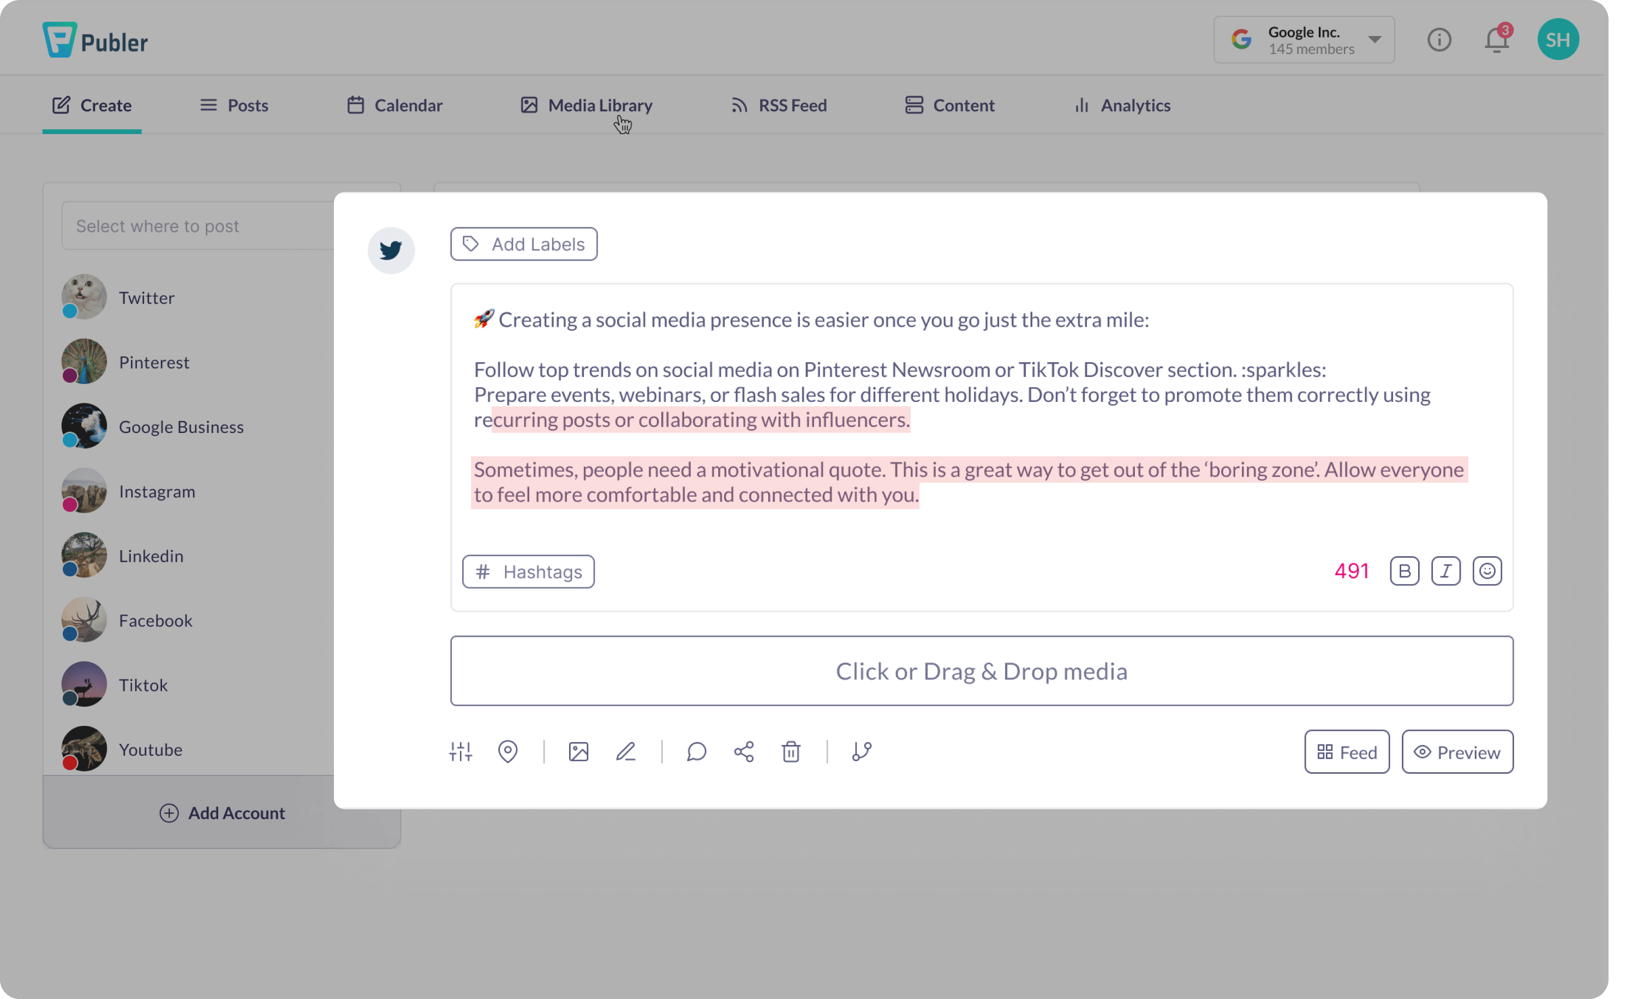Open the Add Labels dropdown
This screenshot has width=1626, height=999.
524,244
